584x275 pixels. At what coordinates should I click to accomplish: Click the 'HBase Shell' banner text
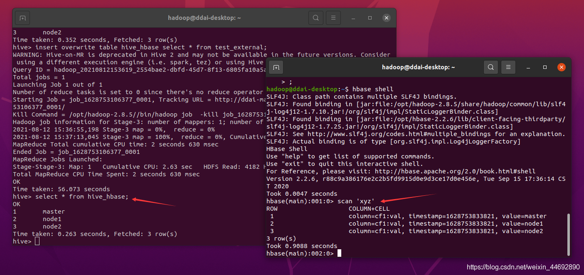[287, 149]
